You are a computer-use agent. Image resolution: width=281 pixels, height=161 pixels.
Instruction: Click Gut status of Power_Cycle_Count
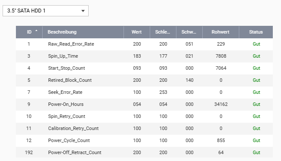(256, 140)
